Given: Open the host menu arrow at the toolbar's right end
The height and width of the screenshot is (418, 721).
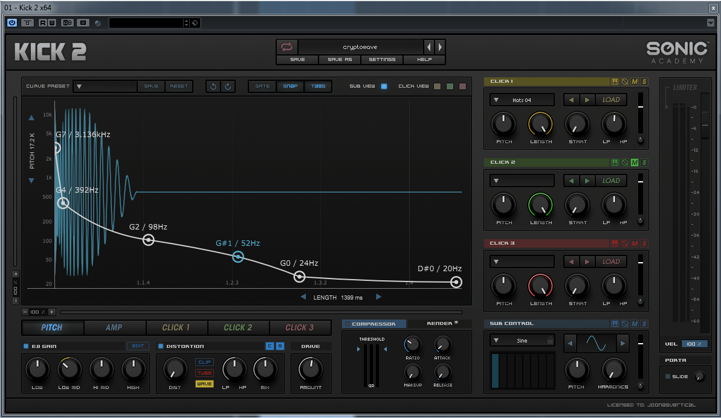Looking at the screenshot, I should [x=711, y=22].
